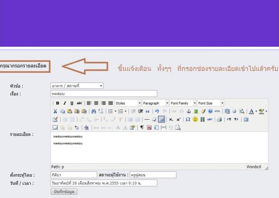
Task: Insert the current time clock icon
Action: click(234, 111)
